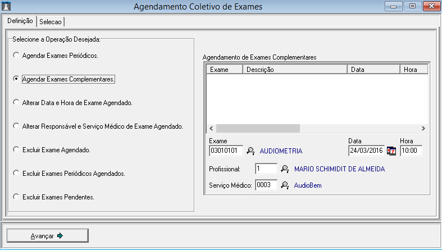This screenshot has width=442, height=250.
Task: Click the Descrição column header
Action: [295, 69]
